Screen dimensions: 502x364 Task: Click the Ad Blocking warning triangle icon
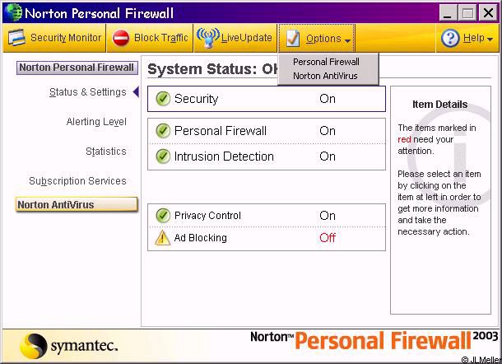click(x=162, y=238)
